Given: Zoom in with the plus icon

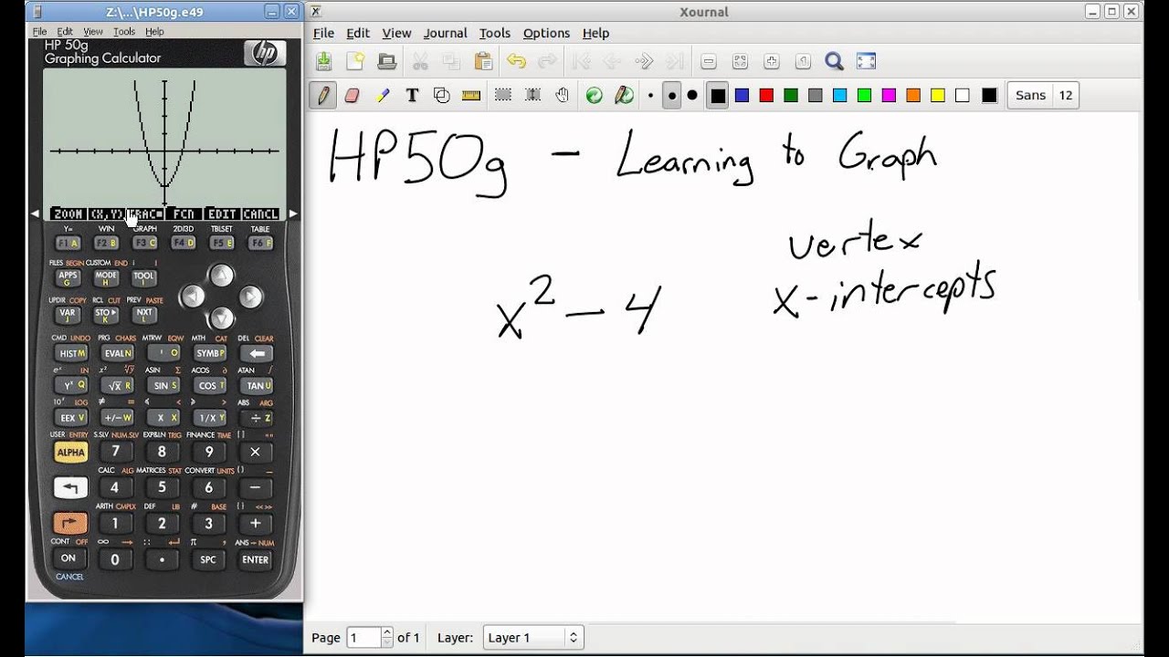Looking at the screenshot, I should point(772,61).
